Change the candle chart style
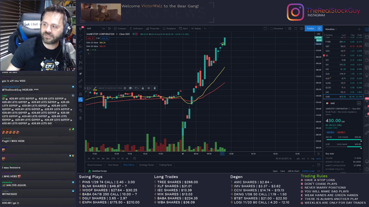This screenshot has width=369, height=207. [x=110, y=28]
